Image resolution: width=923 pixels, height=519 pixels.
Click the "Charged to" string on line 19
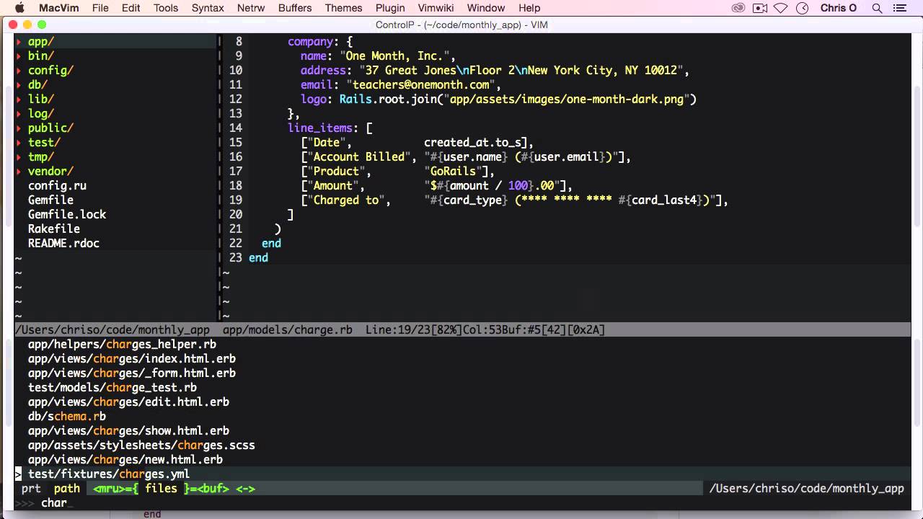[x=346, y=200]
